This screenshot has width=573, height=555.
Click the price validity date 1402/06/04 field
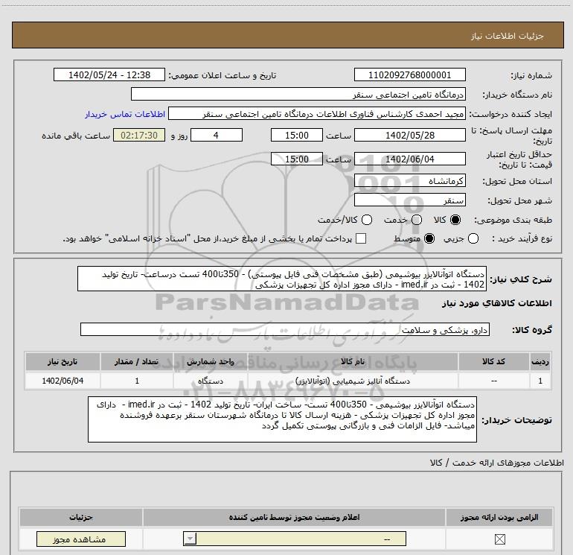pyautogui.click(x=409, y=159)
